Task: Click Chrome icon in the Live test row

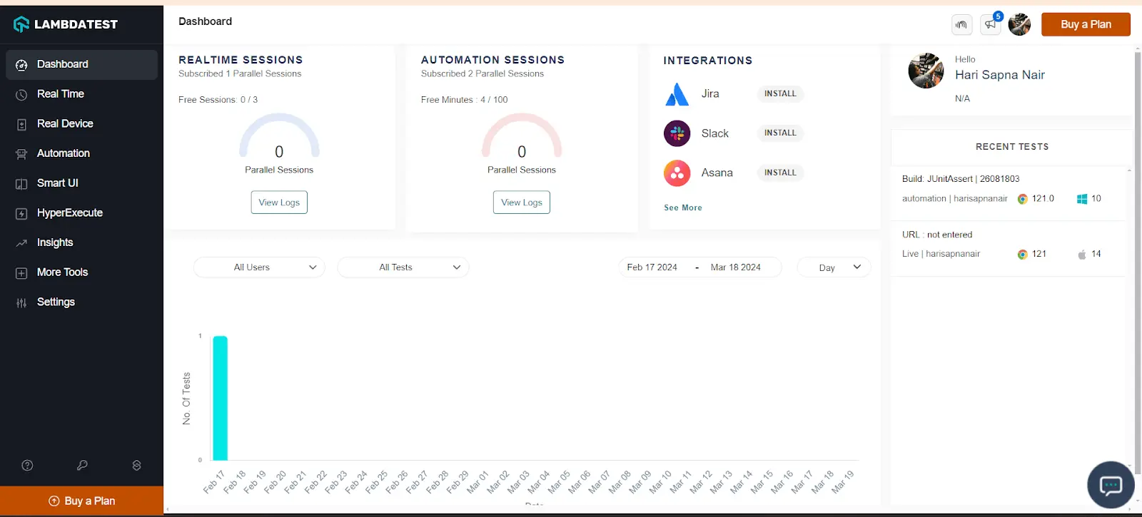Action: [1022, 255]
